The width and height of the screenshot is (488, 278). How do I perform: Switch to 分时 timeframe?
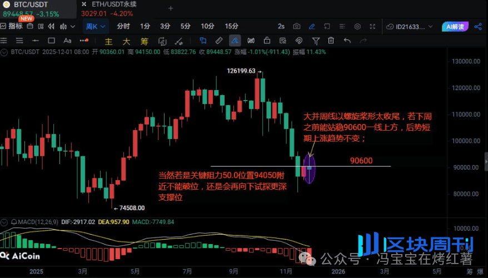[x=123, y=26]
